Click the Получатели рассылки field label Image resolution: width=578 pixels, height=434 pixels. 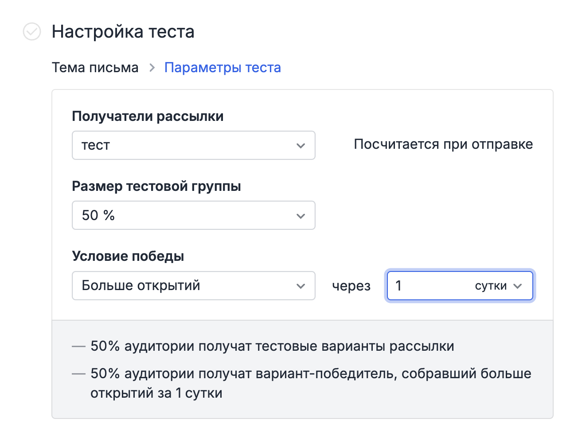(x=148, y=116)
